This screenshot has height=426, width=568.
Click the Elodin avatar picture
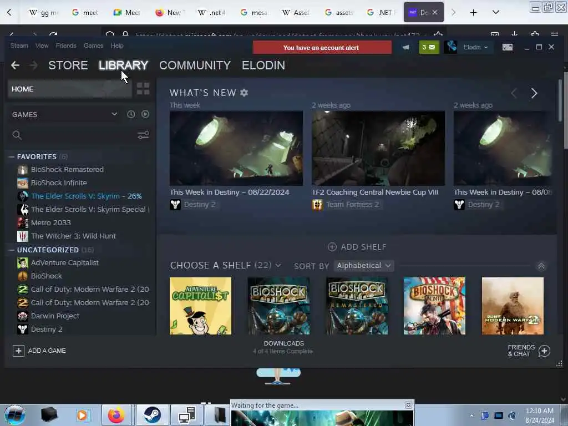click(x=450, y=47)
